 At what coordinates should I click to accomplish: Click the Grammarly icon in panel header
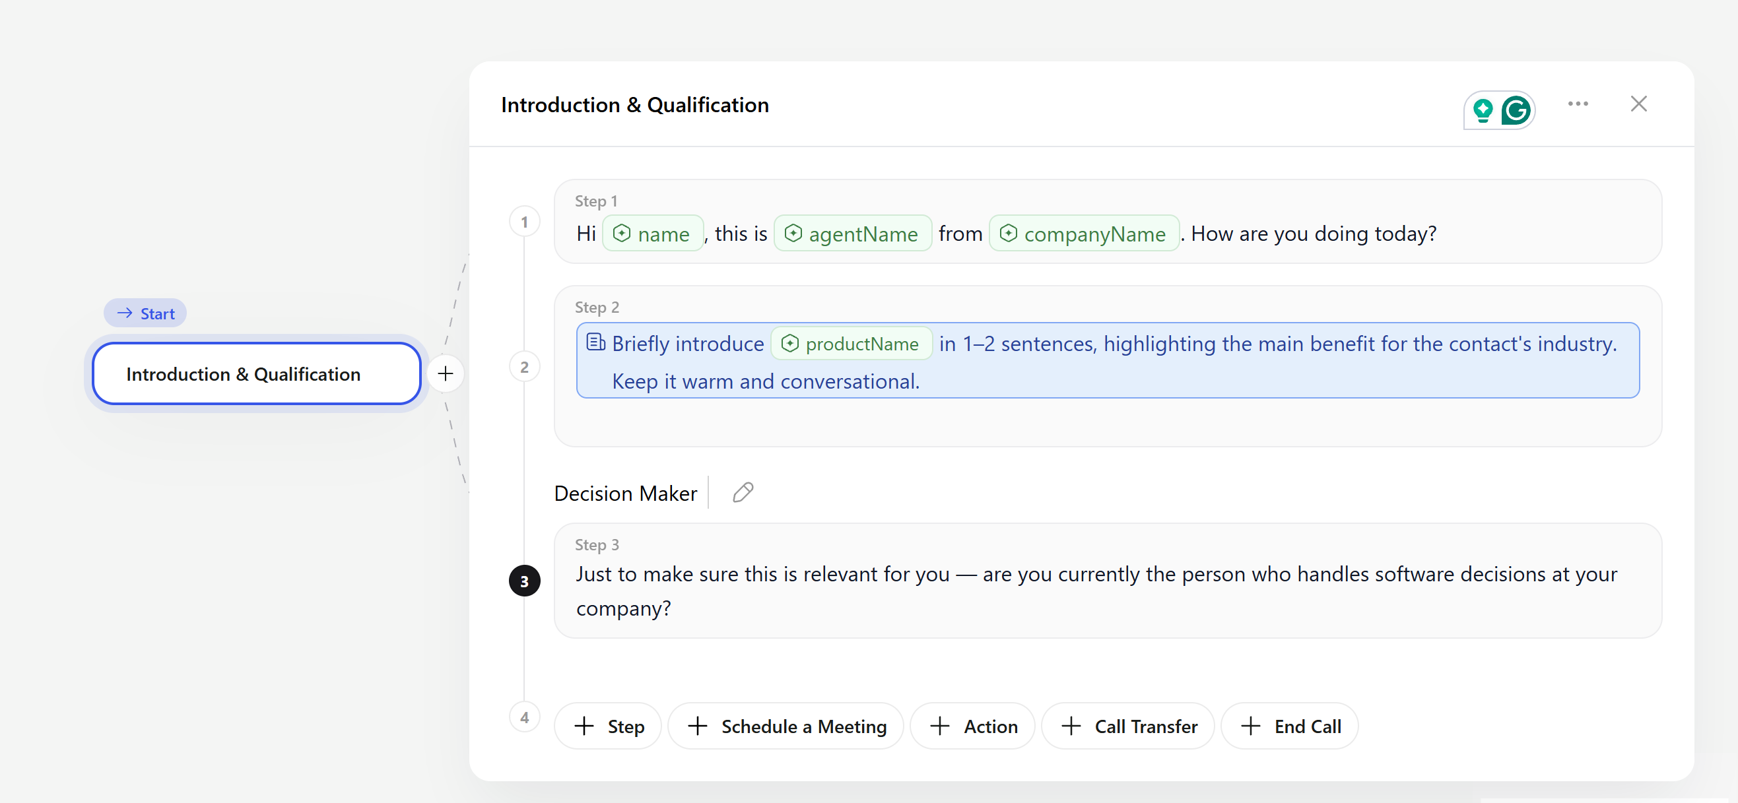tap(1516, 110)
